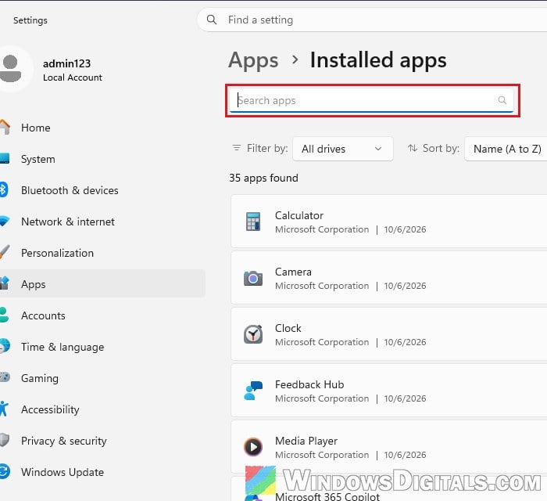This screenshot has width=547, height=501.
Task: Click the Camera app icon
Action: (253, 279)
